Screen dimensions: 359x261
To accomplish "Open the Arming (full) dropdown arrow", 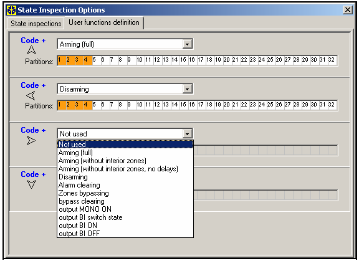I will click(187, 44).
